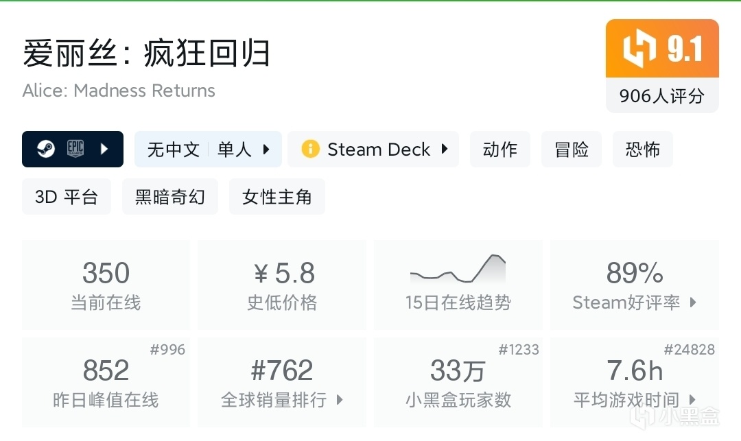Open Steam好评率 details arrow
The height and width of the screenshot is (441, 741).
pos(692,302)
